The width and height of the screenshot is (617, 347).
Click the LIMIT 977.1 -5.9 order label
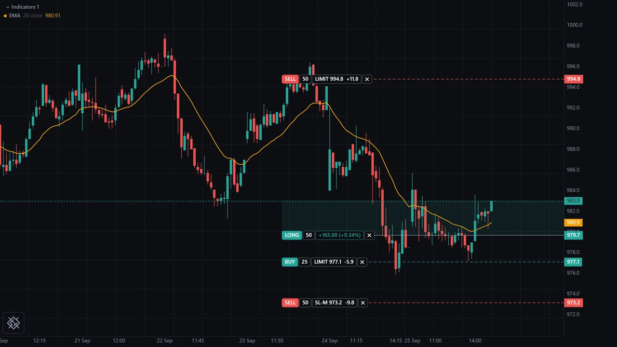(334, 262)
